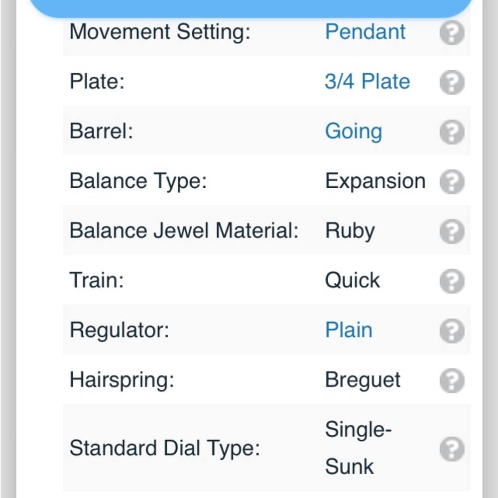Viewport: 498px width, 498px height.
Task: Show Regulator help question mark
Action: (452, 331)
